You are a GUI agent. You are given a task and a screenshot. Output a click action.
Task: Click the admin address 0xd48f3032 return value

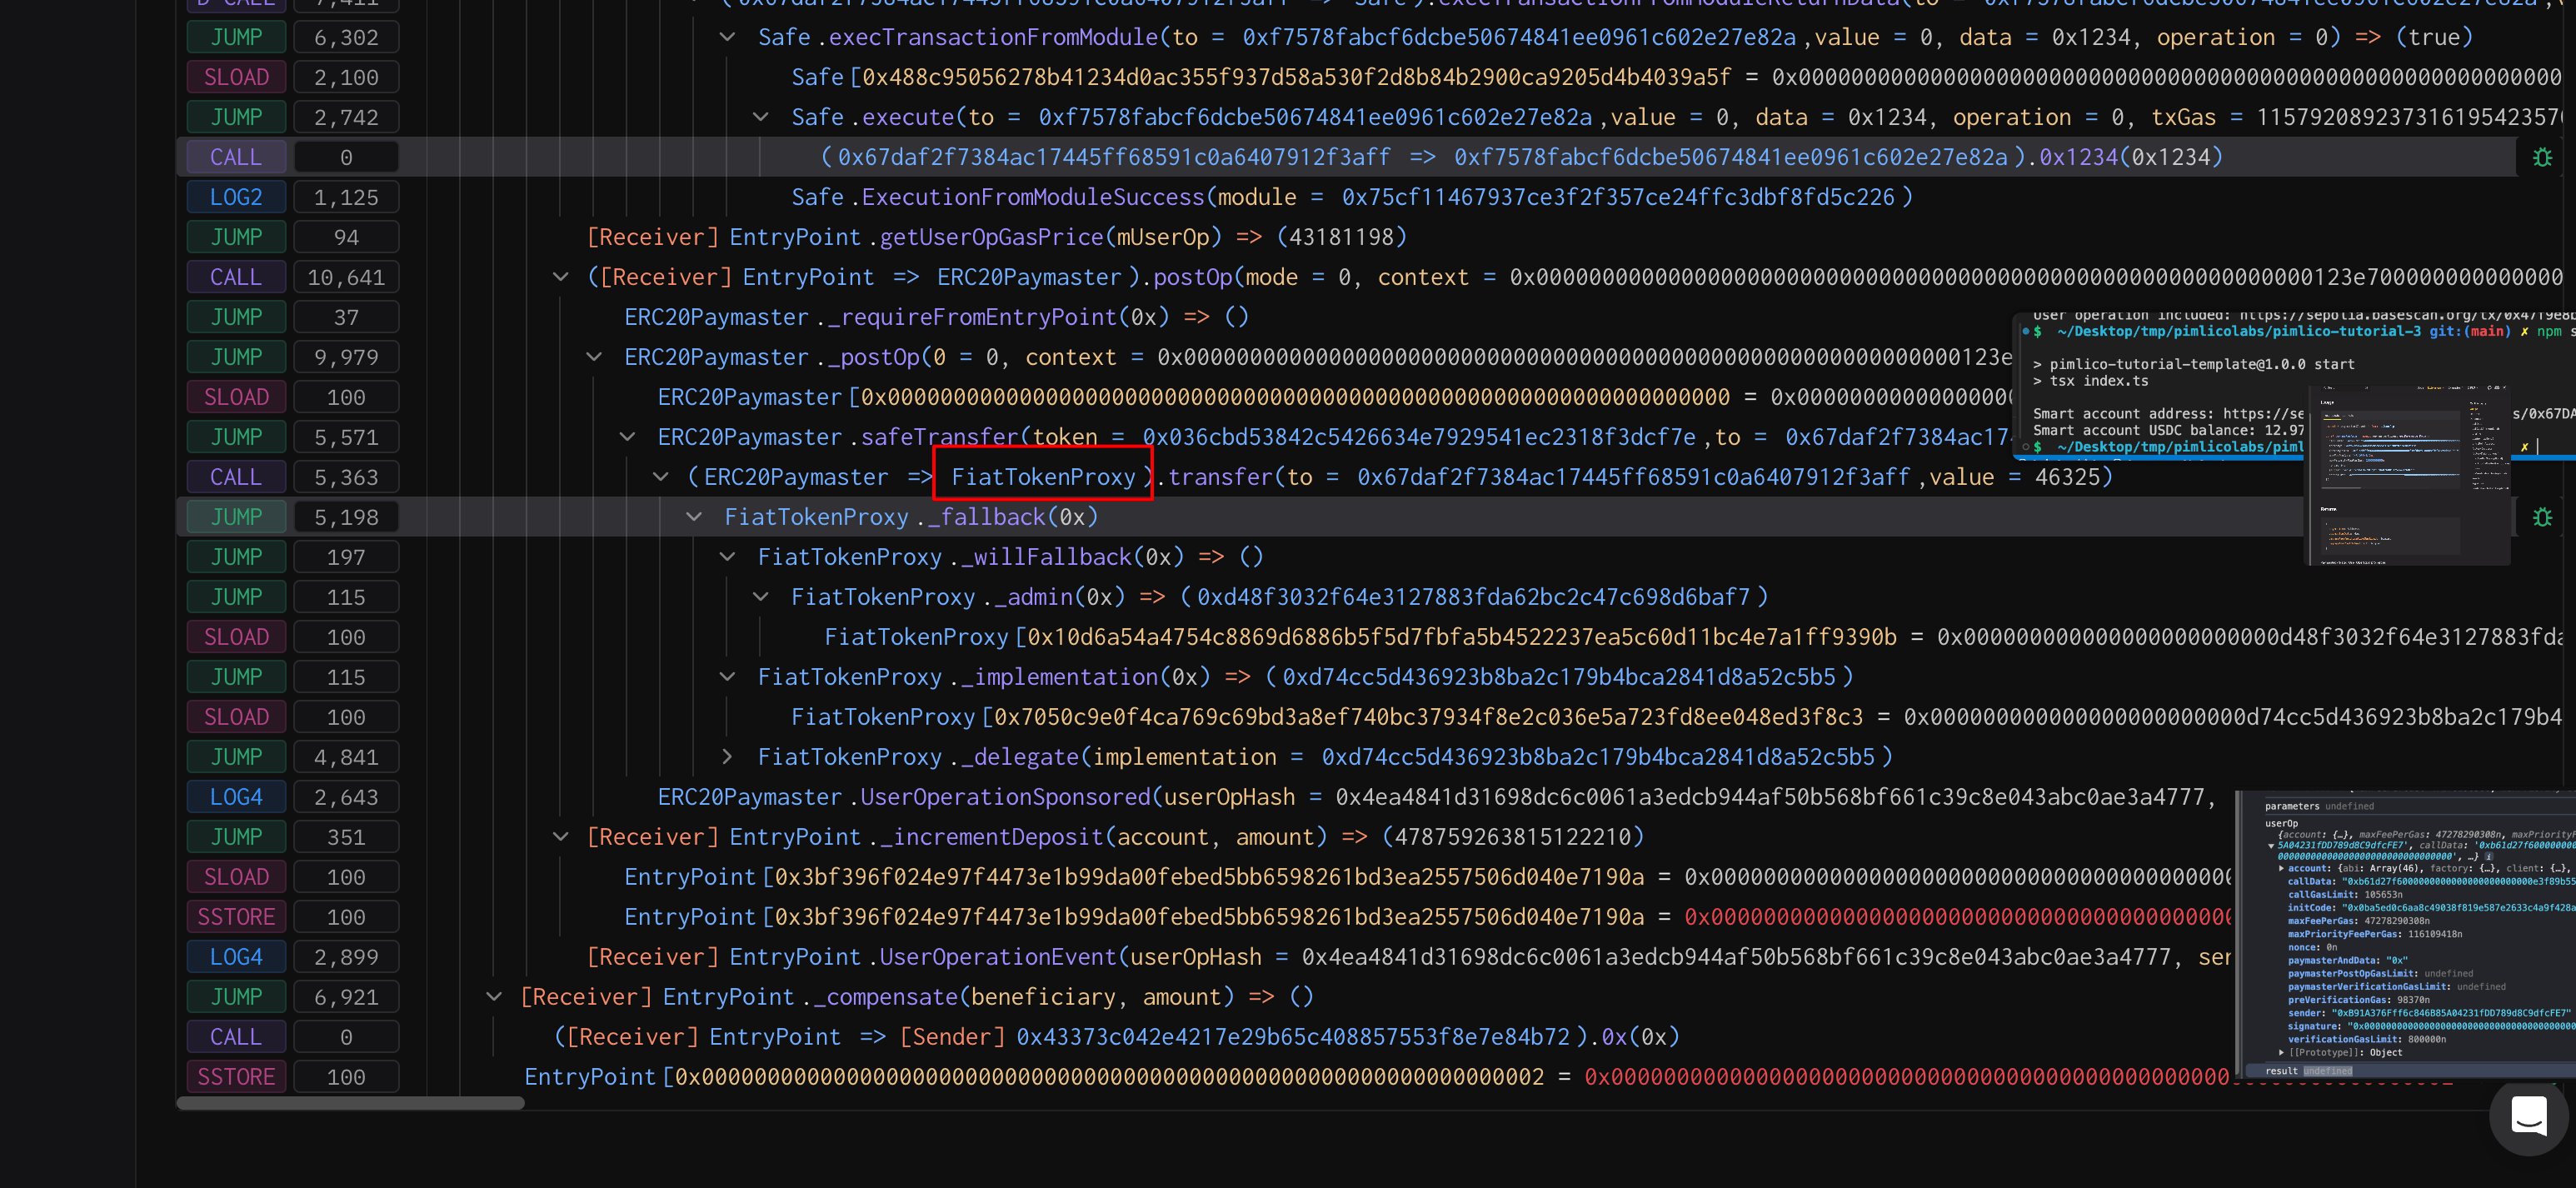[1473, 597]
